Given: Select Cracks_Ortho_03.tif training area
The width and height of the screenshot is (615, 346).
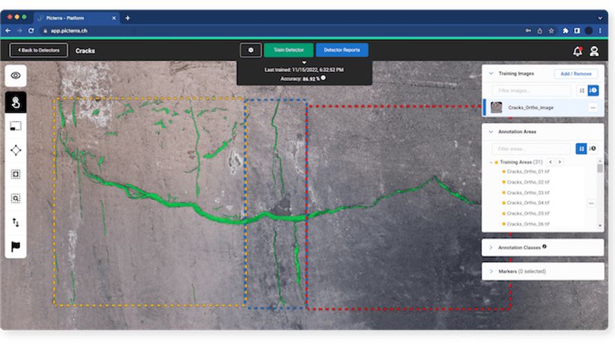Looking at the screenshot, I should [528, 192].
